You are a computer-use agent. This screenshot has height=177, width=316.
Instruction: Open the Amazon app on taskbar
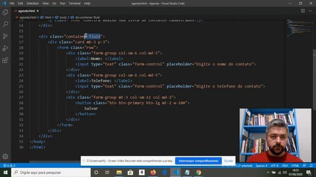tap(142, 173)
